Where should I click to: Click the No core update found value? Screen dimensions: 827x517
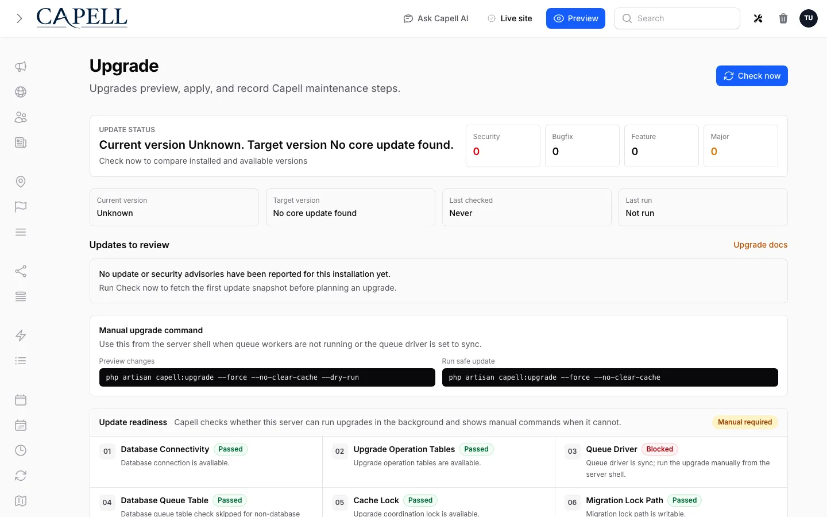(315, 213)
